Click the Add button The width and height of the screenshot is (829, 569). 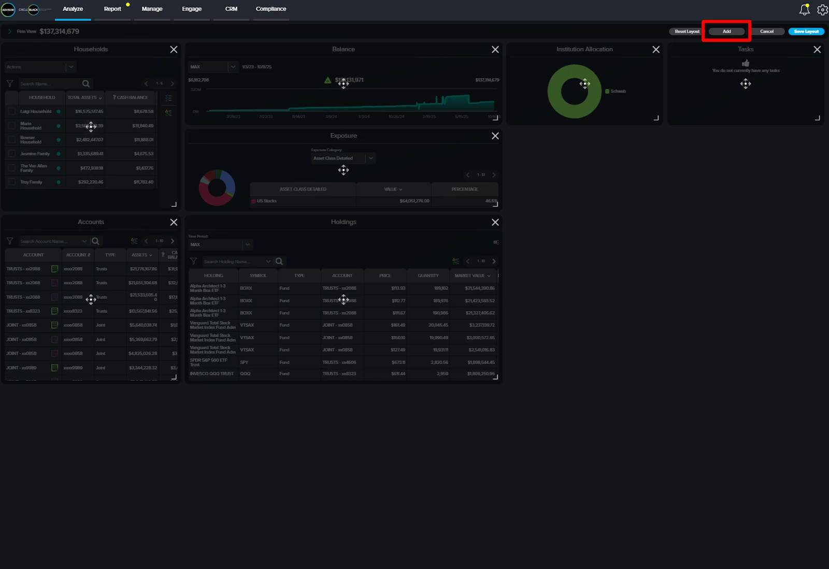pos(727,32)
